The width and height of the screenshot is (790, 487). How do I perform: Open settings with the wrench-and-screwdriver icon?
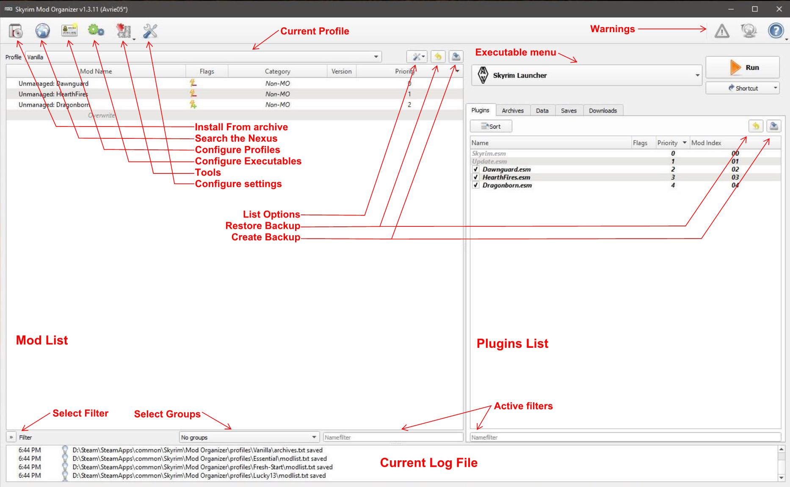[x=150, y=31]
